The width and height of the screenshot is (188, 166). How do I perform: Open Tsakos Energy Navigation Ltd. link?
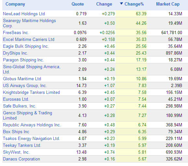point(32,138)
